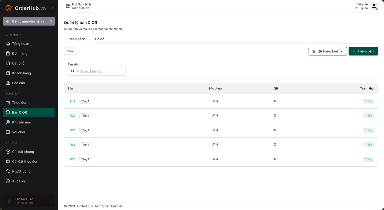
Task: Switch to the Sơ đồ tab
Action: (x=100, y=39)
